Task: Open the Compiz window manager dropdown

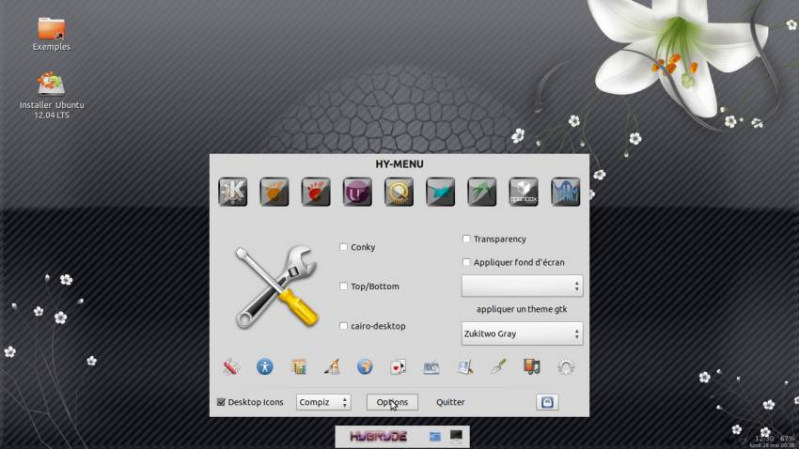Action: click(x=323, y=402)
